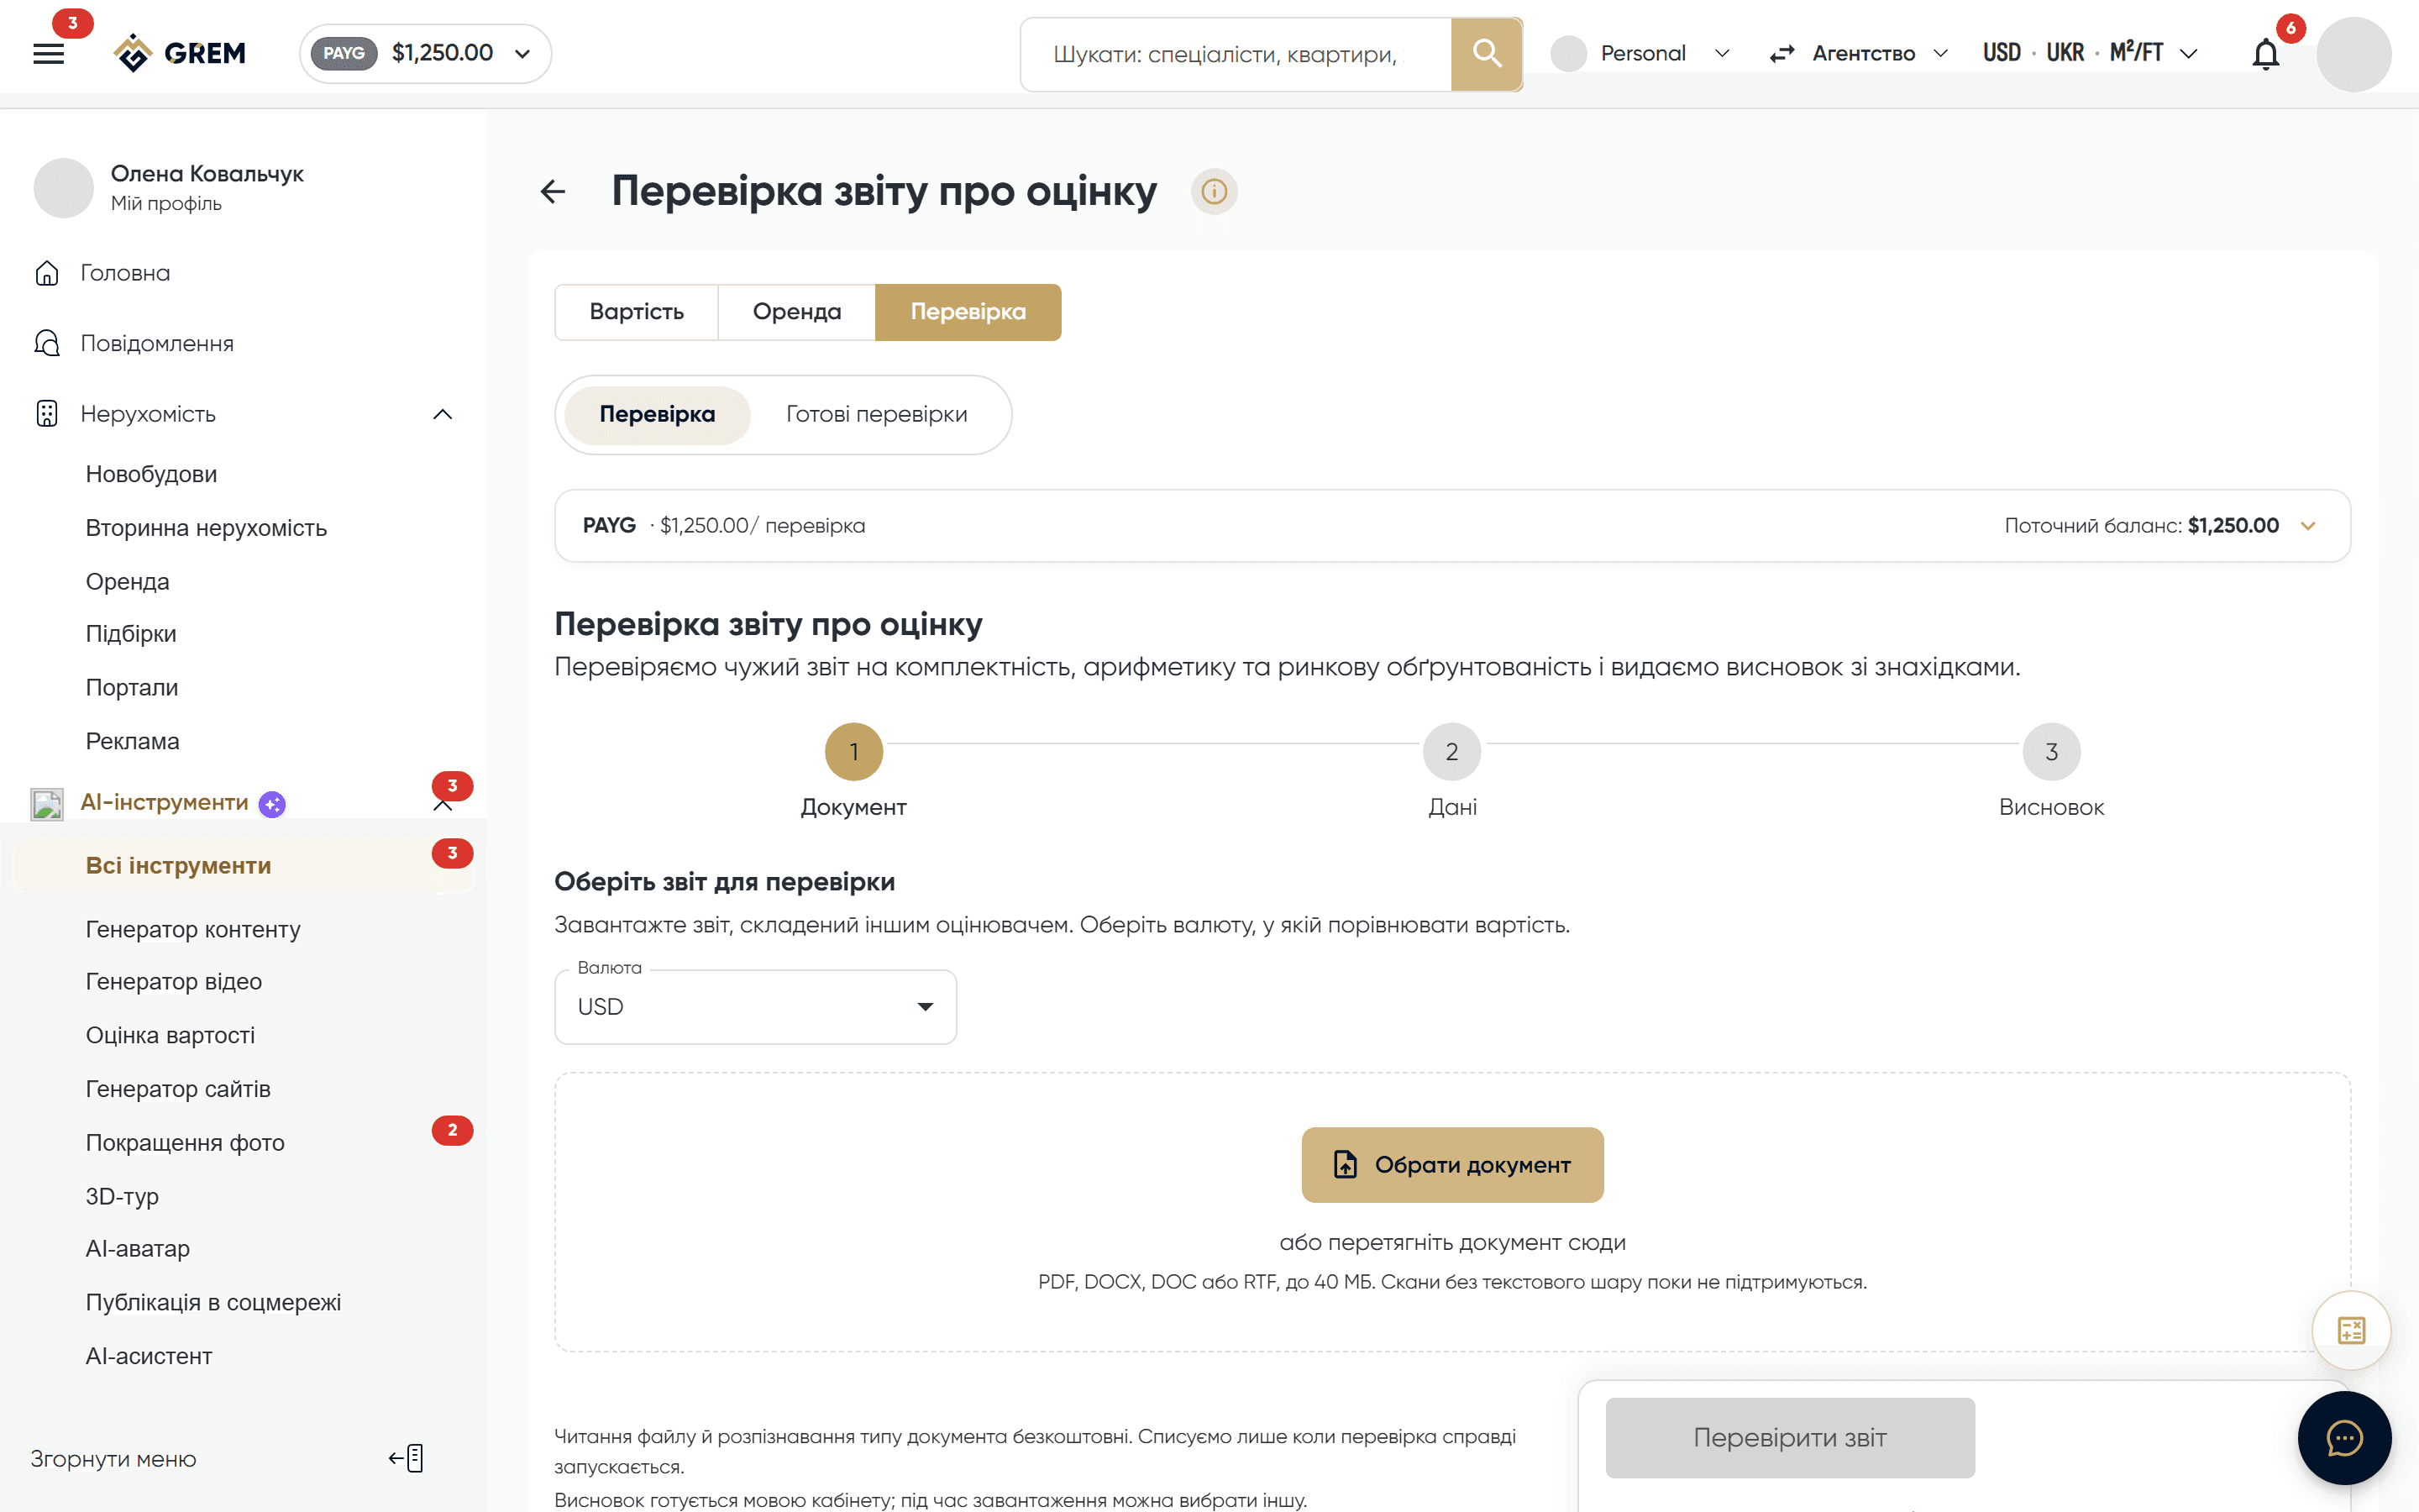Expand the Поточний баланс chevron

click(x=2308, y=526)
